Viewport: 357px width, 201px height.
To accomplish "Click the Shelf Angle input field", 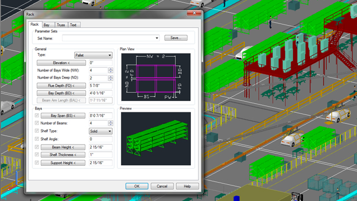I will point(100,139).
